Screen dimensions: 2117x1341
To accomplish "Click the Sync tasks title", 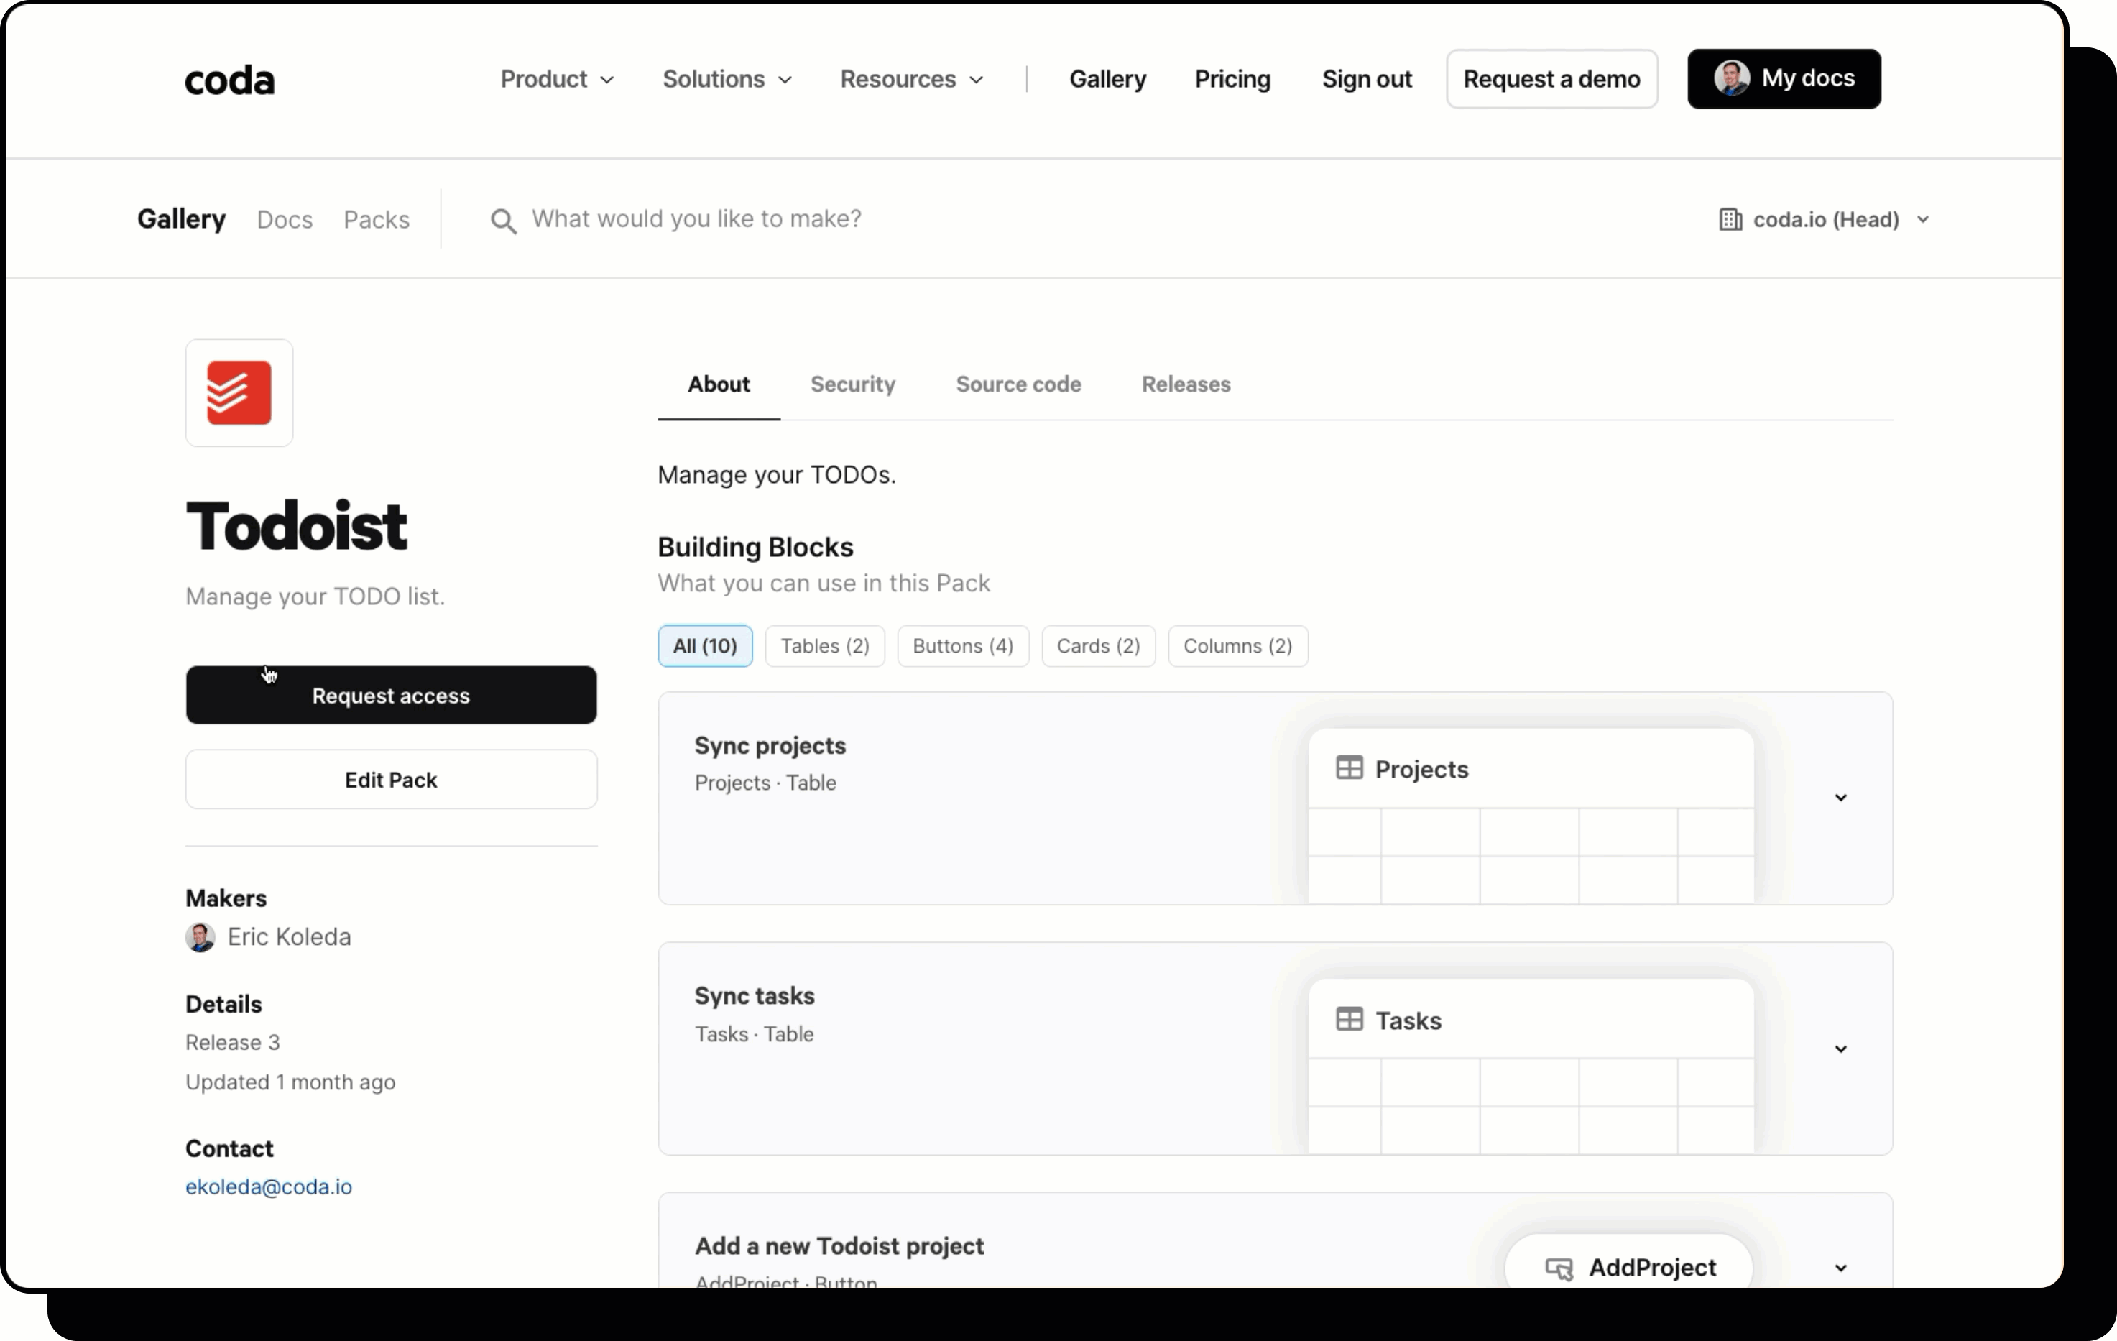I will pos(755,996).
